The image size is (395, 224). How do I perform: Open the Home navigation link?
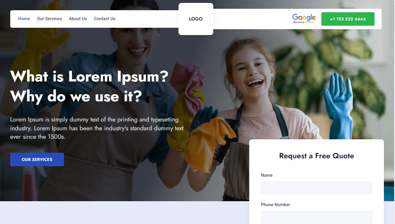tap(24, 19)
